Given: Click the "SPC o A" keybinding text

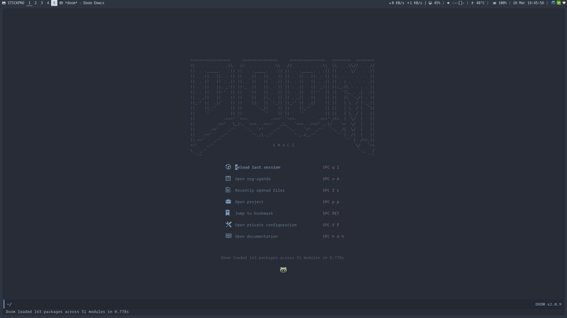Looking at the screenshot, I should tap(331, 179).
